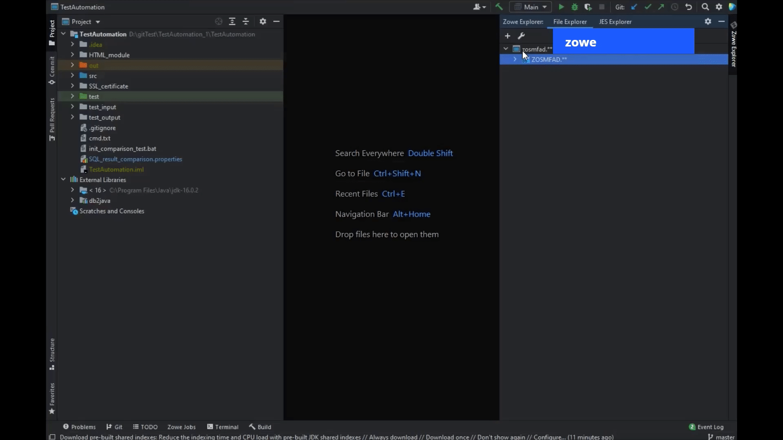
Task: Select SQL_result_comparison.properties file
Action: pyautogui.click(x=135, y=159)
